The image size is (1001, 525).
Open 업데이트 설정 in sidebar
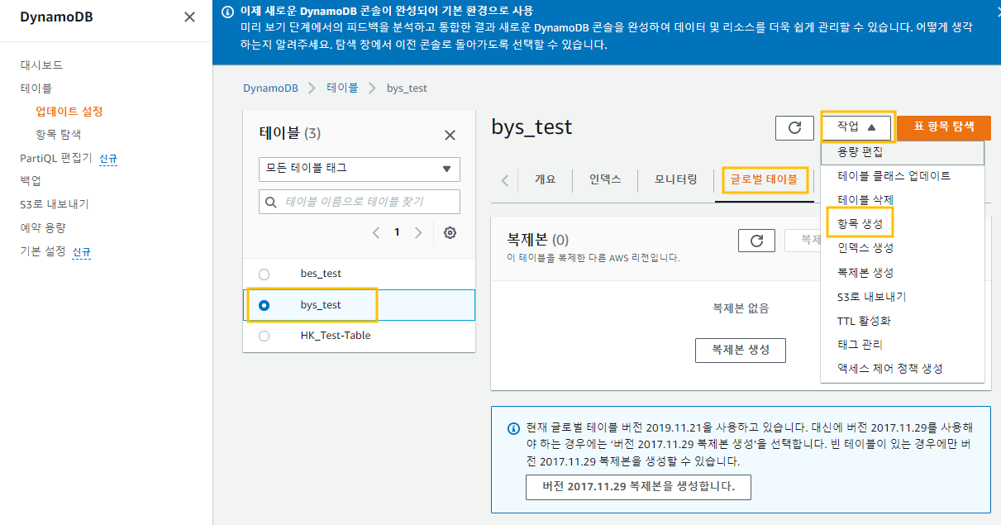tap(69, 111)
